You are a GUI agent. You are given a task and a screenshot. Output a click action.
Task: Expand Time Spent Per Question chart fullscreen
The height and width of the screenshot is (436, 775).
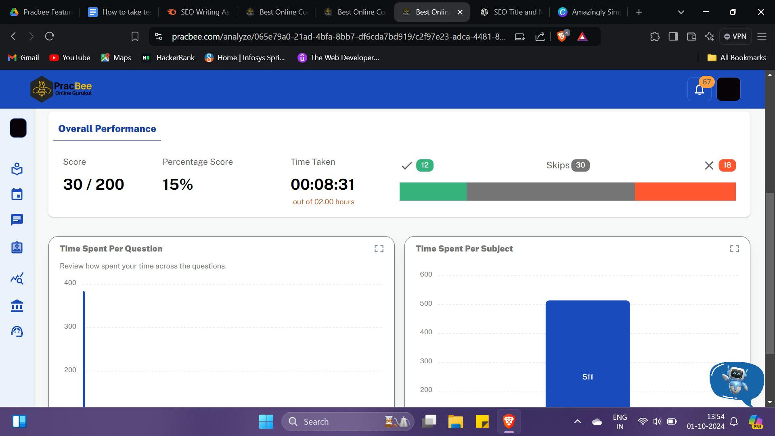pos(379,249)
